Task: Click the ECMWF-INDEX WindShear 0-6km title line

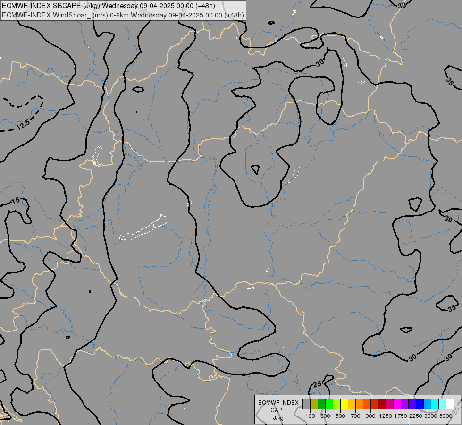Action: 123,15
